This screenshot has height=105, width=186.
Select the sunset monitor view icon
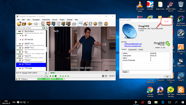(48, 24)
